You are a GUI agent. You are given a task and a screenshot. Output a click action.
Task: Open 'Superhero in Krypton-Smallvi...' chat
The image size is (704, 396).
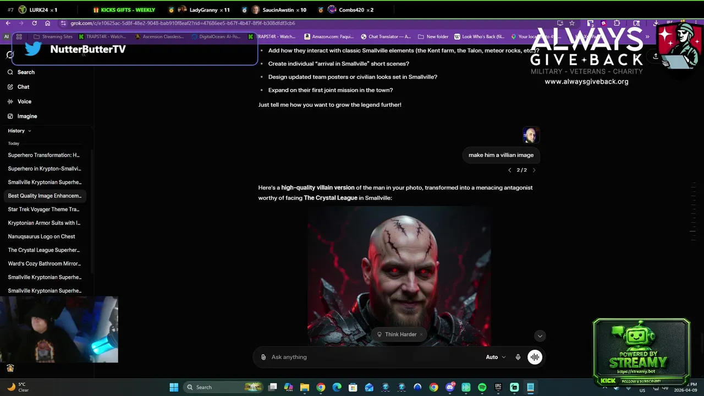[44, 169]
